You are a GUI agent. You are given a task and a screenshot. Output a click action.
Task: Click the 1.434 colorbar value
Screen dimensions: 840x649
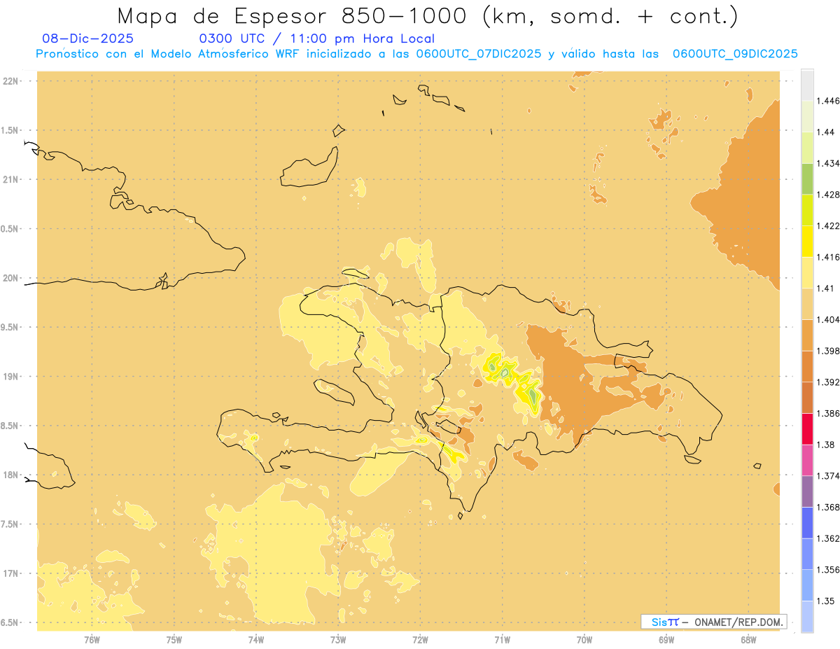coord(829,163)
